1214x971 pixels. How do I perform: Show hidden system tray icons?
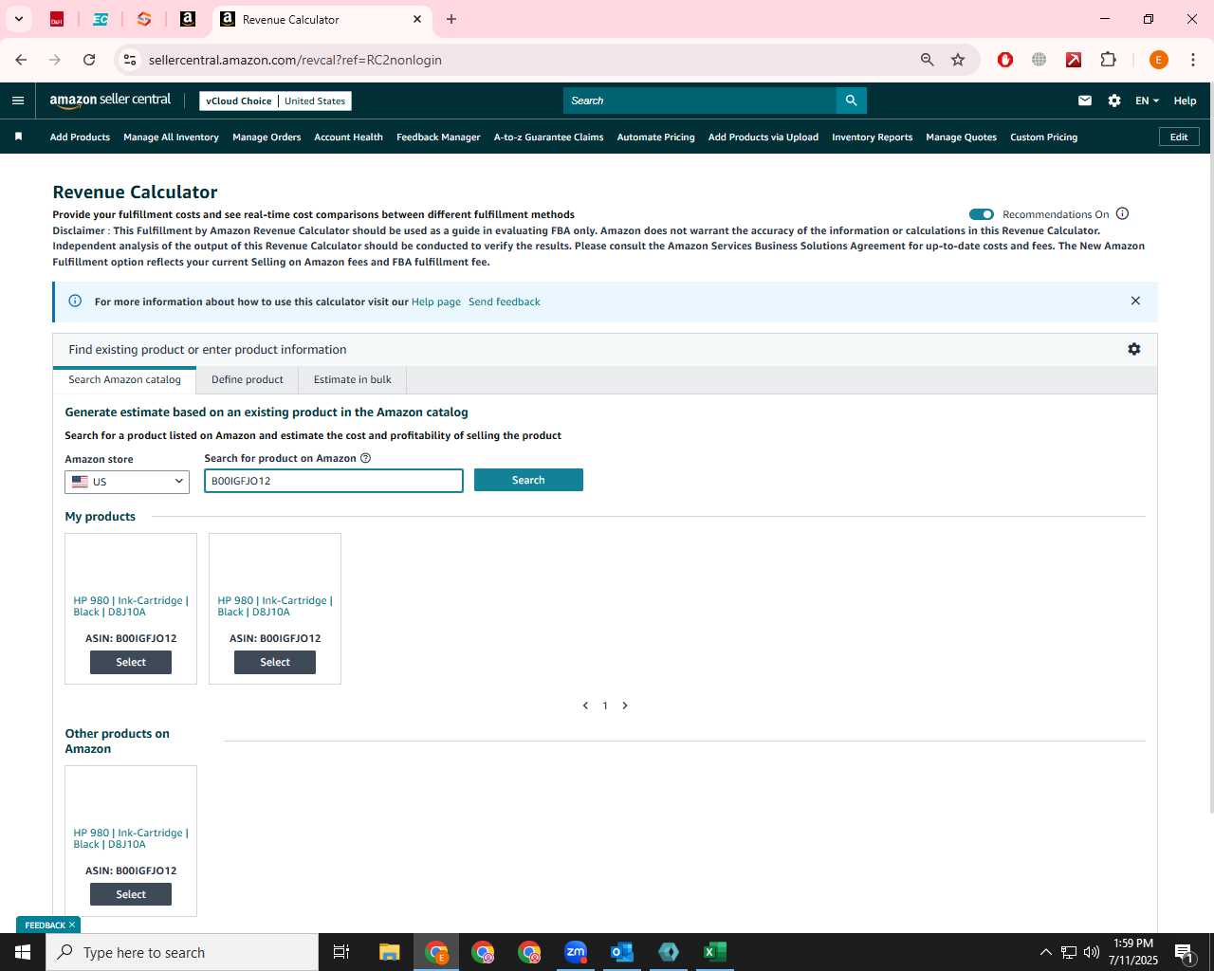(1045, 952)
